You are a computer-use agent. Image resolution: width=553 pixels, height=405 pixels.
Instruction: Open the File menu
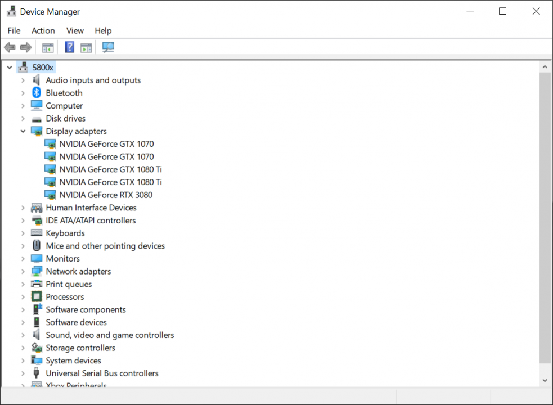point(14,30)
